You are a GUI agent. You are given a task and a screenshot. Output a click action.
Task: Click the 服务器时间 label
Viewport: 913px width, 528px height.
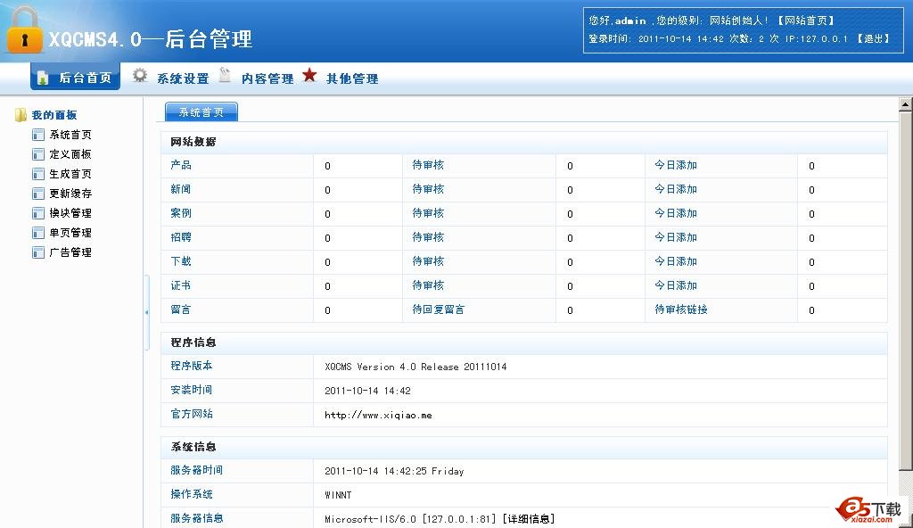tap(197, 470)
